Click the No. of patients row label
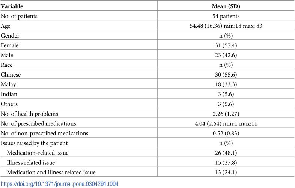The image size is (295, 188). (19, 16)
